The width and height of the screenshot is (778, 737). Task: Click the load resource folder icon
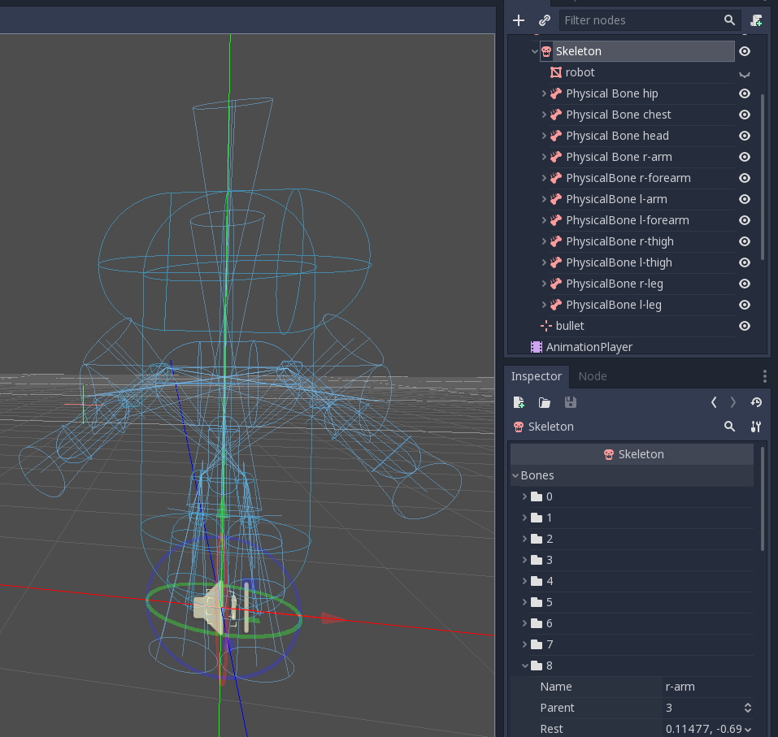coord(545,402)
